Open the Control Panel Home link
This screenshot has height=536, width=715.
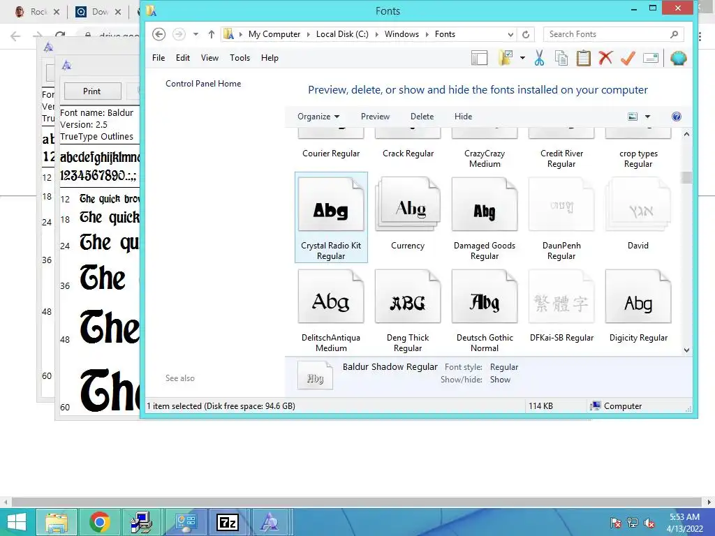tap(203, 84)
